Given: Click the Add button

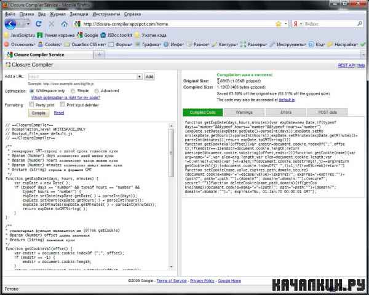Looking at the screenshot, I should point(149,76).
